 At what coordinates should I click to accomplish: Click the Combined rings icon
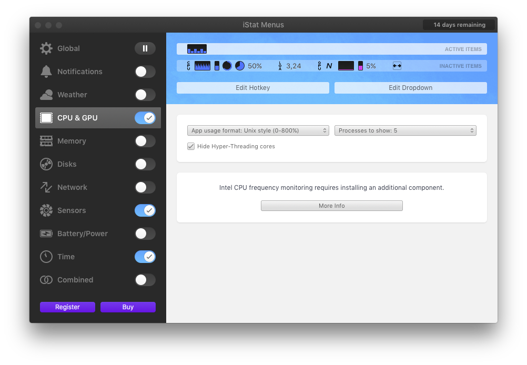coord(46,280)
